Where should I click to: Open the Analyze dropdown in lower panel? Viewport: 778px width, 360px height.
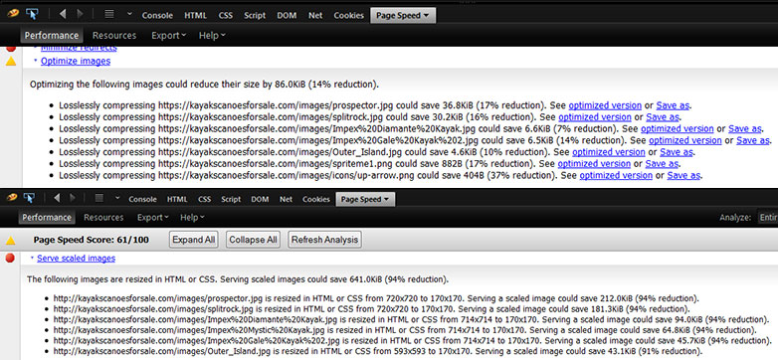[767, 217]
